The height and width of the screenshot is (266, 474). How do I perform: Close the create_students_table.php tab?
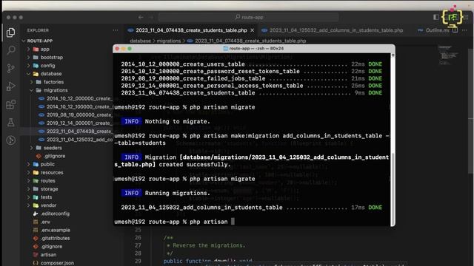pos(253,30)
